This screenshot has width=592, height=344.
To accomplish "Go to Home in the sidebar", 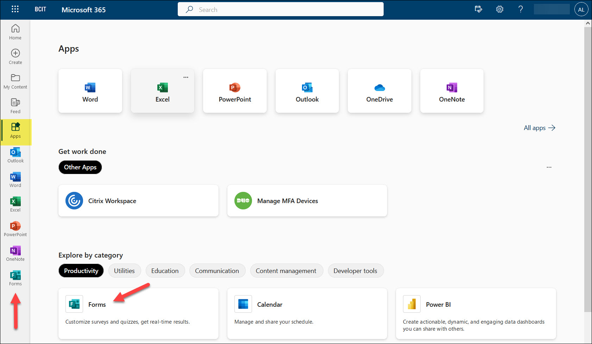I will (x=15, y=32).
